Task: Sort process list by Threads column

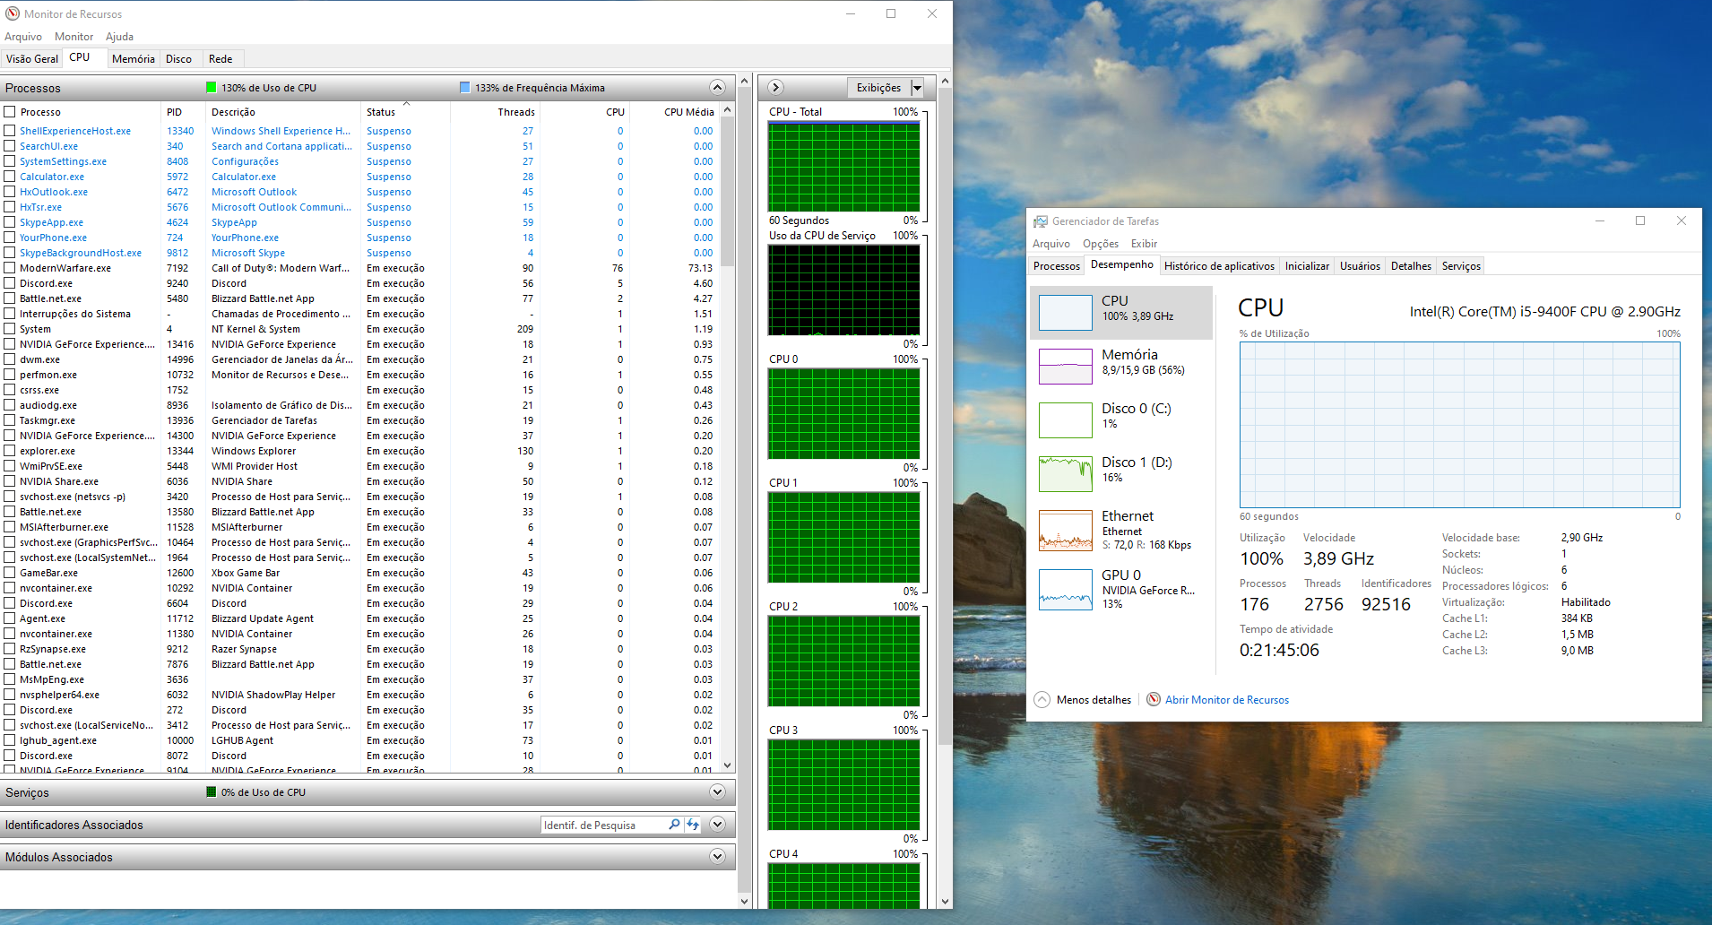Action: 495,112
